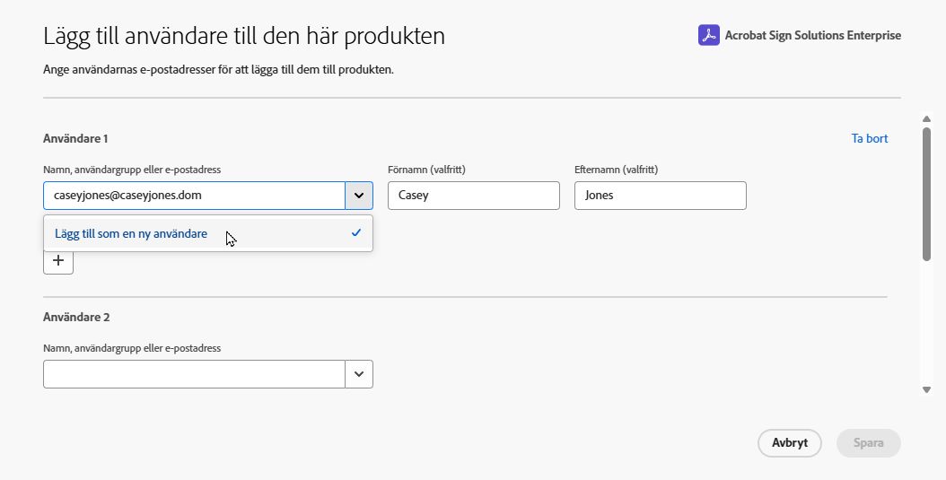Click the plus icon below Användare 1

click(58, 260)
